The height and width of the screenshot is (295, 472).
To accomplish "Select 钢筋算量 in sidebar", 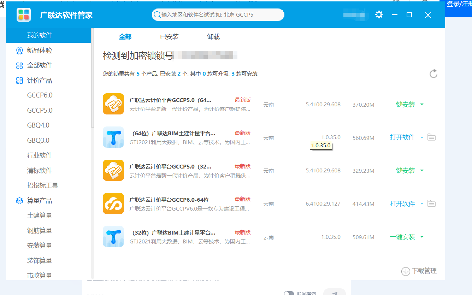I will tap(40, 231).
